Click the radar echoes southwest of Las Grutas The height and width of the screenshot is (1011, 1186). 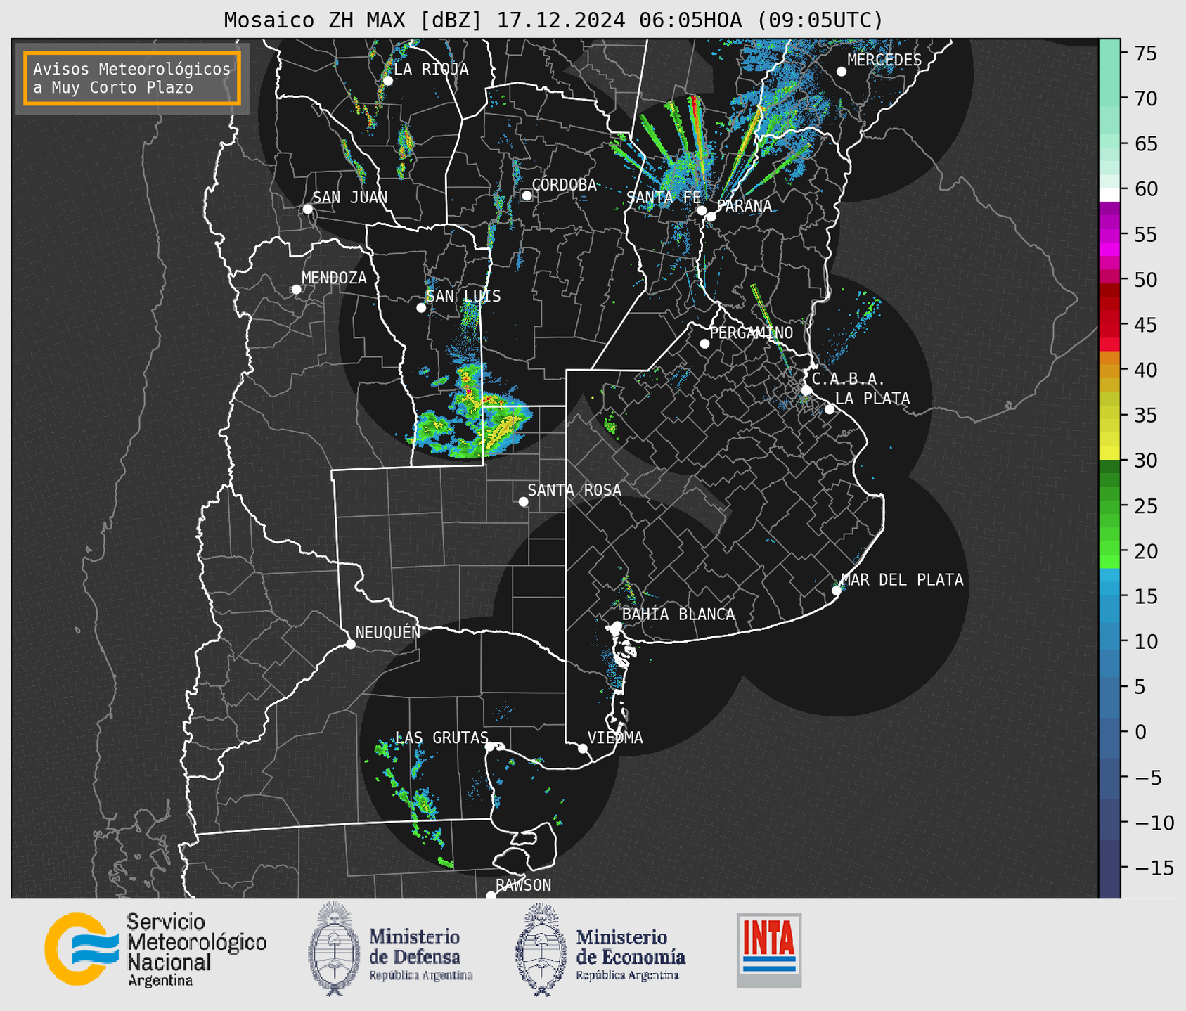pos(411,801)
